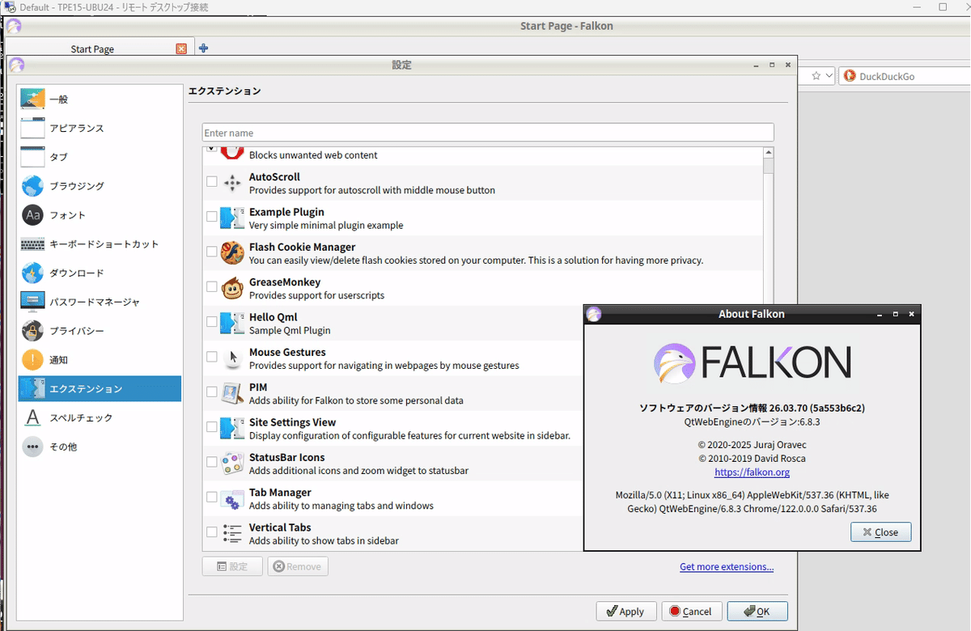
Task: Enable the GreaseMonkey extension
Action: (x=212, y=286)
